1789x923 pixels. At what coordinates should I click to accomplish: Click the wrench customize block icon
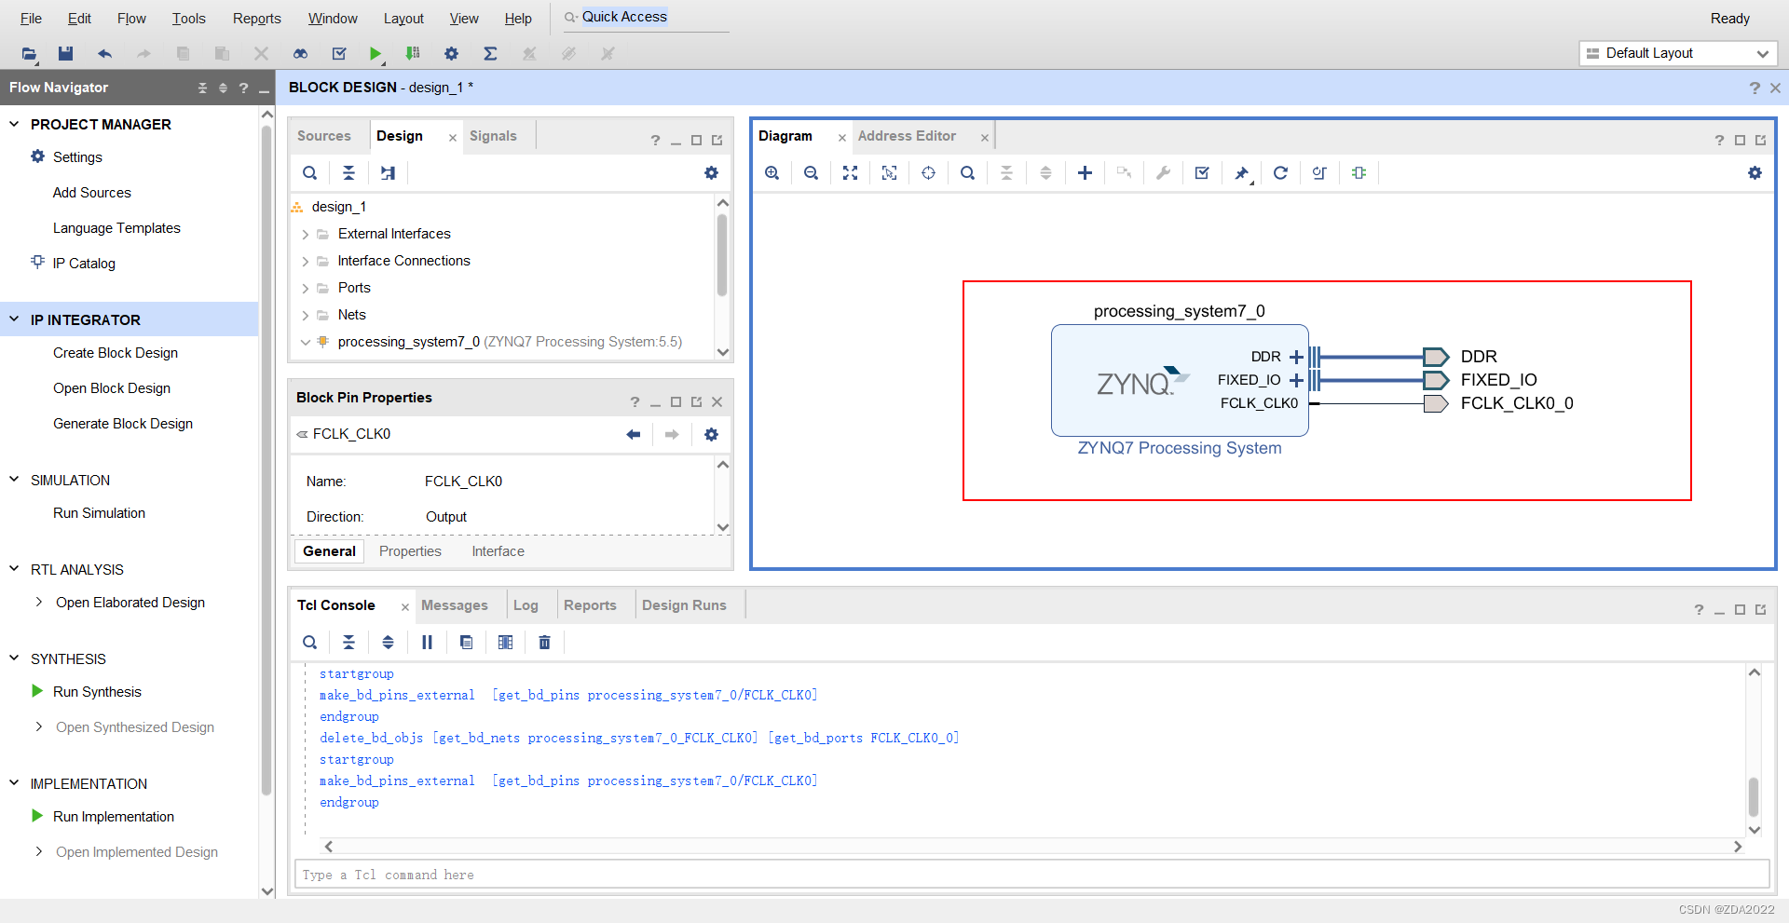(x=1163, y=173)
